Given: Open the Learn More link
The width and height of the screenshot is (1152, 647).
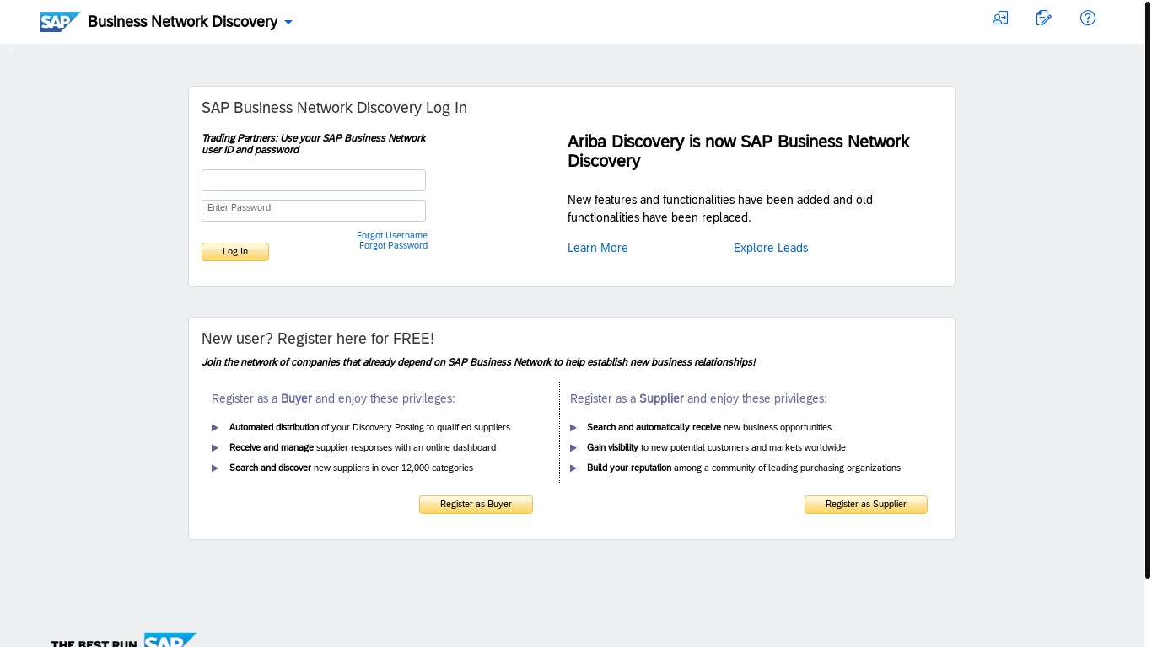Looking at the screenshot, I should [x=598, y=248].
